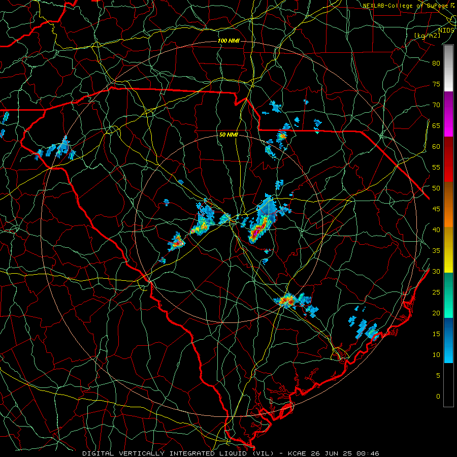Click the 10 value on the color scale

coord(436,355)
